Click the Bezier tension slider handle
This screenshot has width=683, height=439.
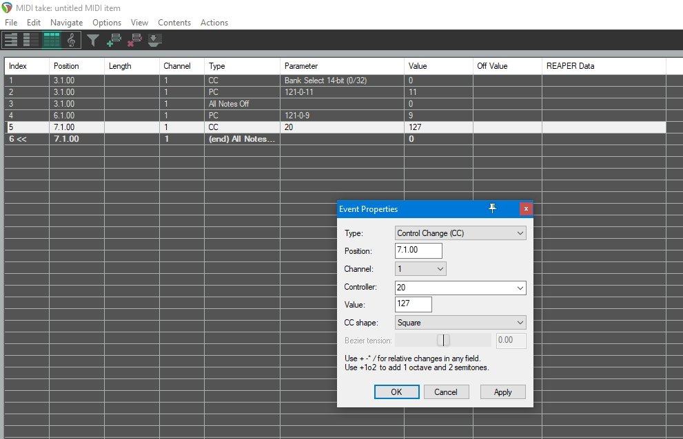[444, 341]
